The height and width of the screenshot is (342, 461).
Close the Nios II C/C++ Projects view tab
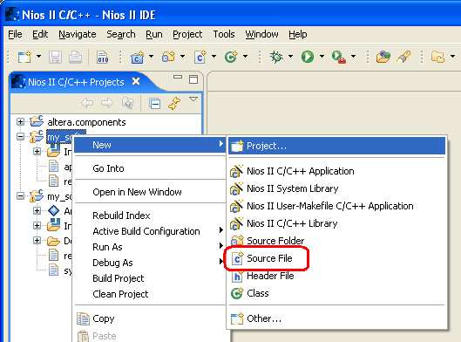point(136,81)
